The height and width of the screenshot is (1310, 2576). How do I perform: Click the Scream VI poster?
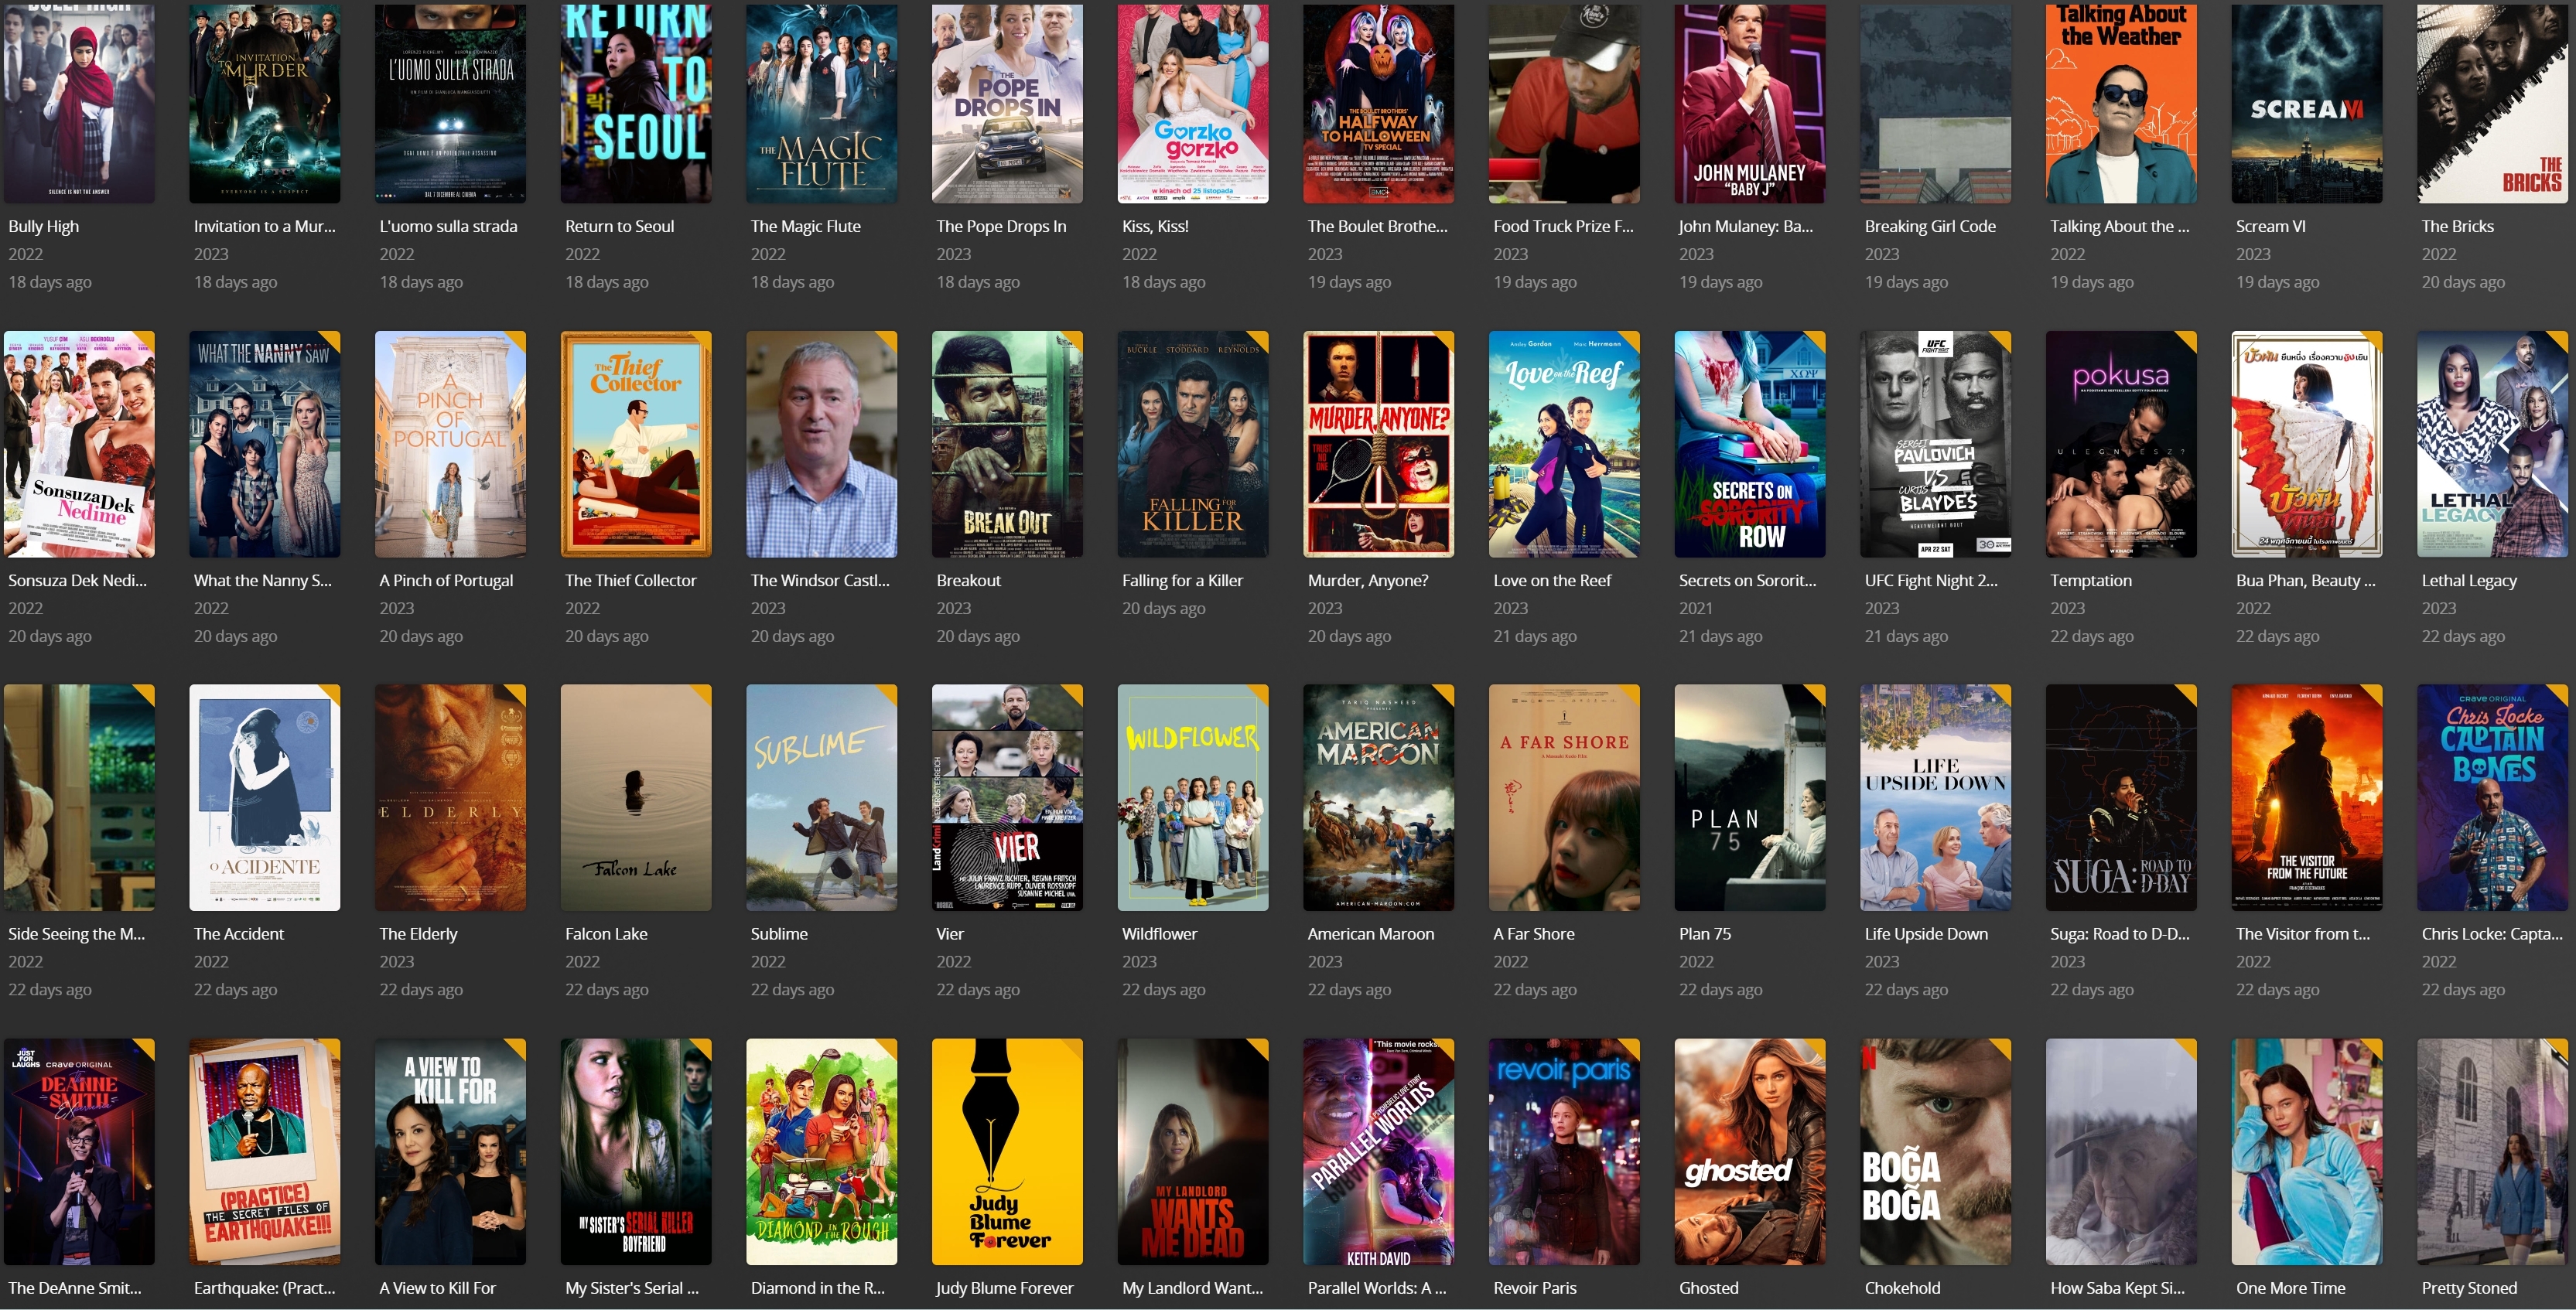click(2307, 102)
